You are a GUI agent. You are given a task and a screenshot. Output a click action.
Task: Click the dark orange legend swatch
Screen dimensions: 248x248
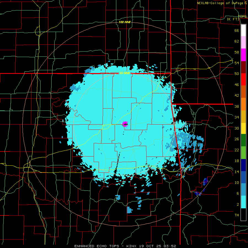(243, 92)
